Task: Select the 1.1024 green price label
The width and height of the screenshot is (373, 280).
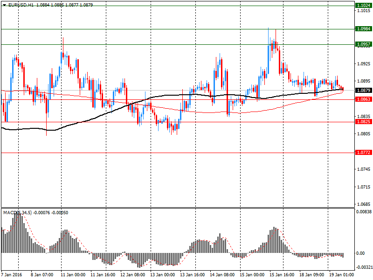Action: (x=363, y=6)
